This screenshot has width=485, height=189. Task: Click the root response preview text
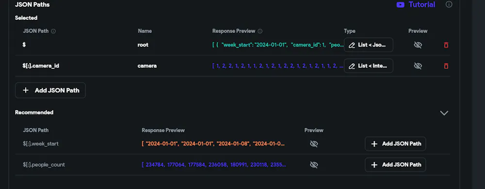tap(278, 45)
